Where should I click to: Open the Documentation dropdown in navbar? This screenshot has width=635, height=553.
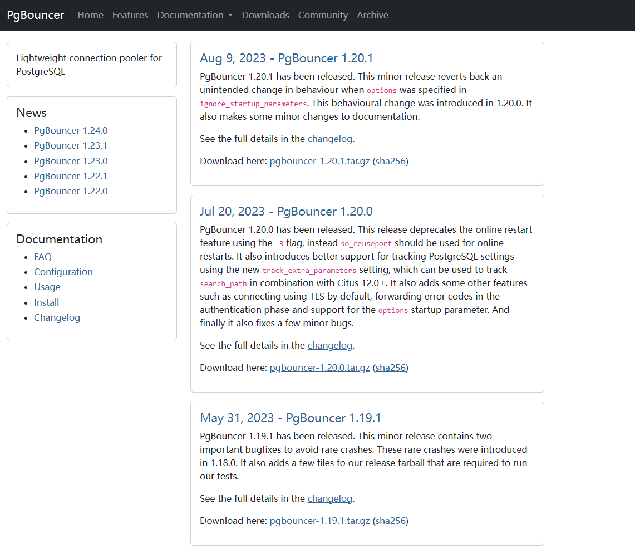click(194, 15)
